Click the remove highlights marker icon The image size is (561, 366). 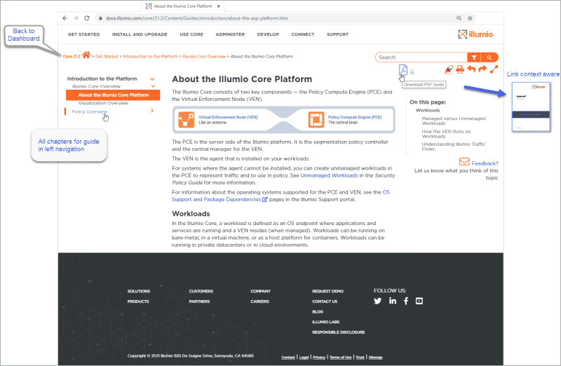point(448,69)
